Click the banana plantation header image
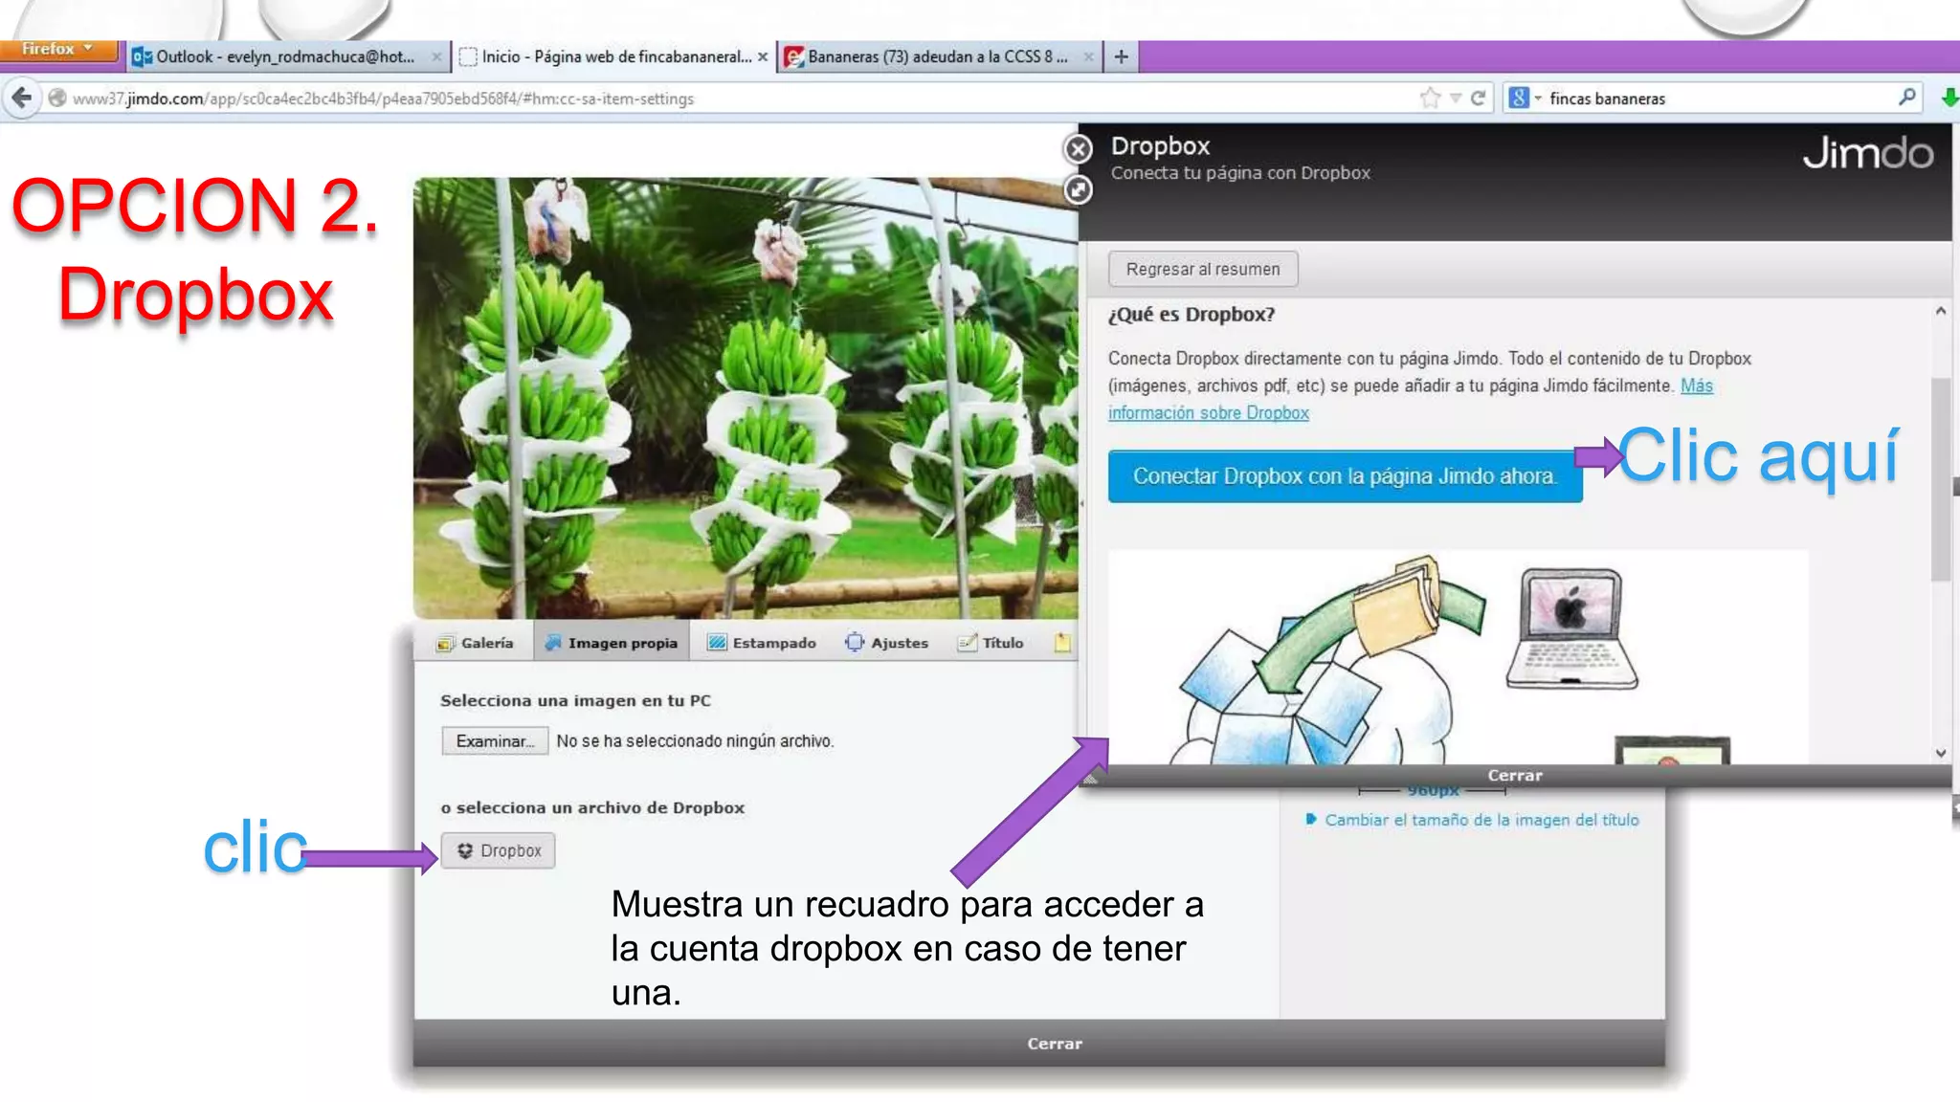The width and height of the screenshot is (1960, 1102). coord(746,398)
